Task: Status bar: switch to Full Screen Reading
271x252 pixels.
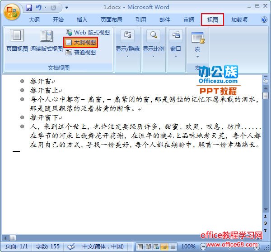Action: click(148, 247)
